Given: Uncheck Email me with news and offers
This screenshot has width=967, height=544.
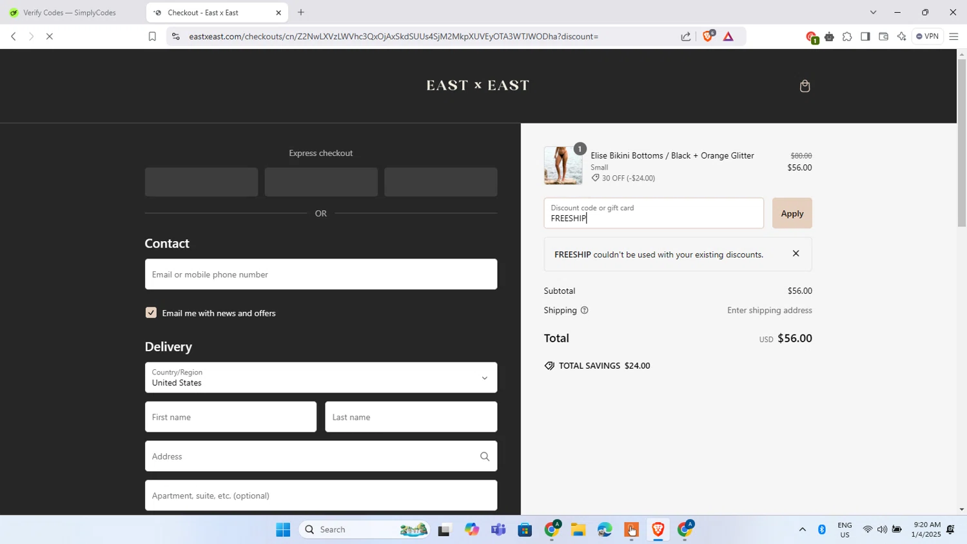Looking at the screenshot, I should pyautogui.click(x=151, y=313).
